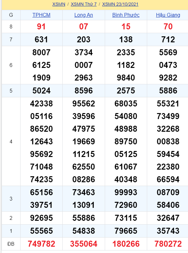The width and height of the screenshot is (188, 253).
Task: Select Bình Phước special prize 180266
Action: pos(126,244)
